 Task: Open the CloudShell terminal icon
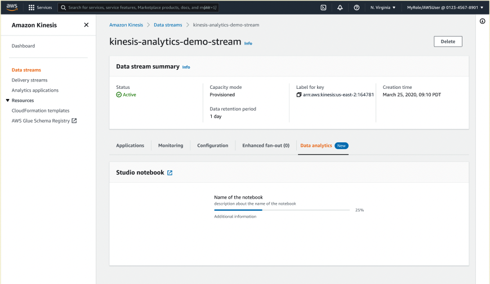[x=323, y=7]
